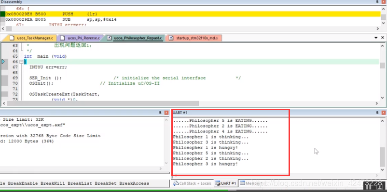Click the breakpoint margin at line 69
The width and height of the screenshot is (387, 192).
[4, 78]
